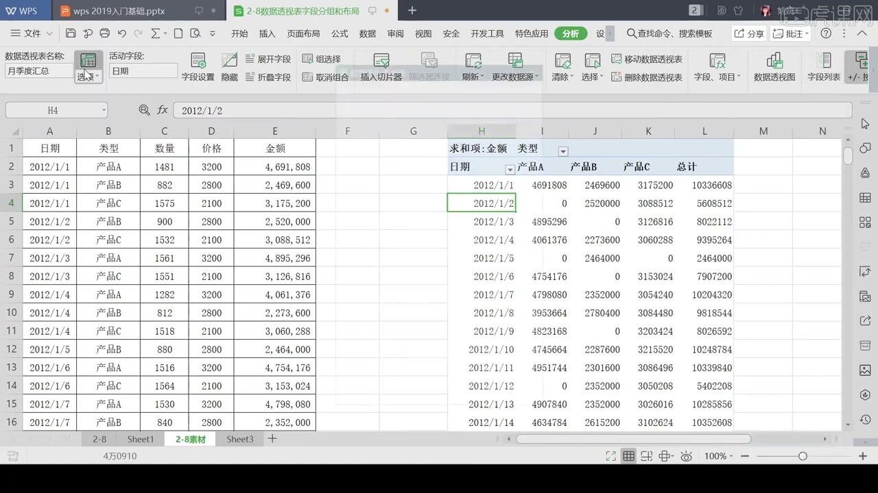This screenshot has width=878, height=493.
Task: Open the 文件 file menu
Action: pos(33,34)
